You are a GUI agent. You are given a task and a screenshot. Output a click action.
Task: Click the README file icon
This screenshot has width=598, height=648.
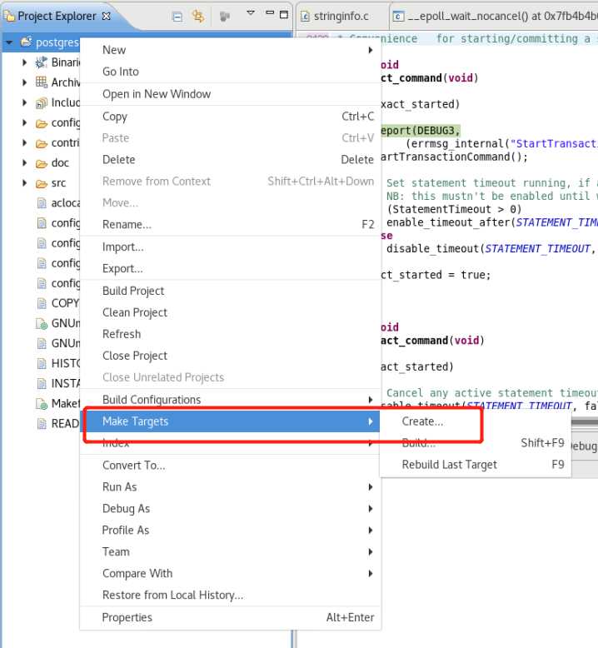coord(42,424)
